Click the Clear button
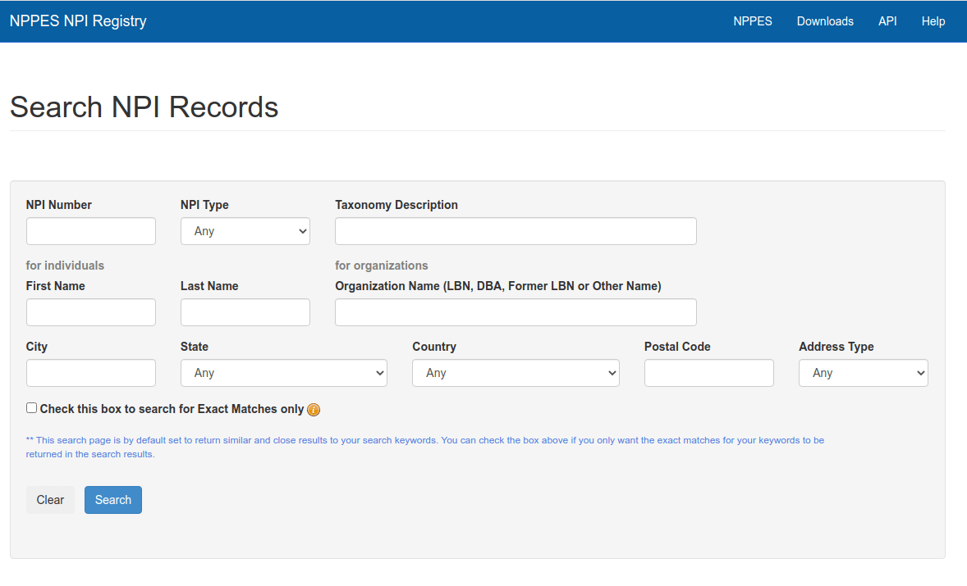Image resolution: width=967 pixels, height=586 pixels. pyautogui.click(x=50, y=500)
